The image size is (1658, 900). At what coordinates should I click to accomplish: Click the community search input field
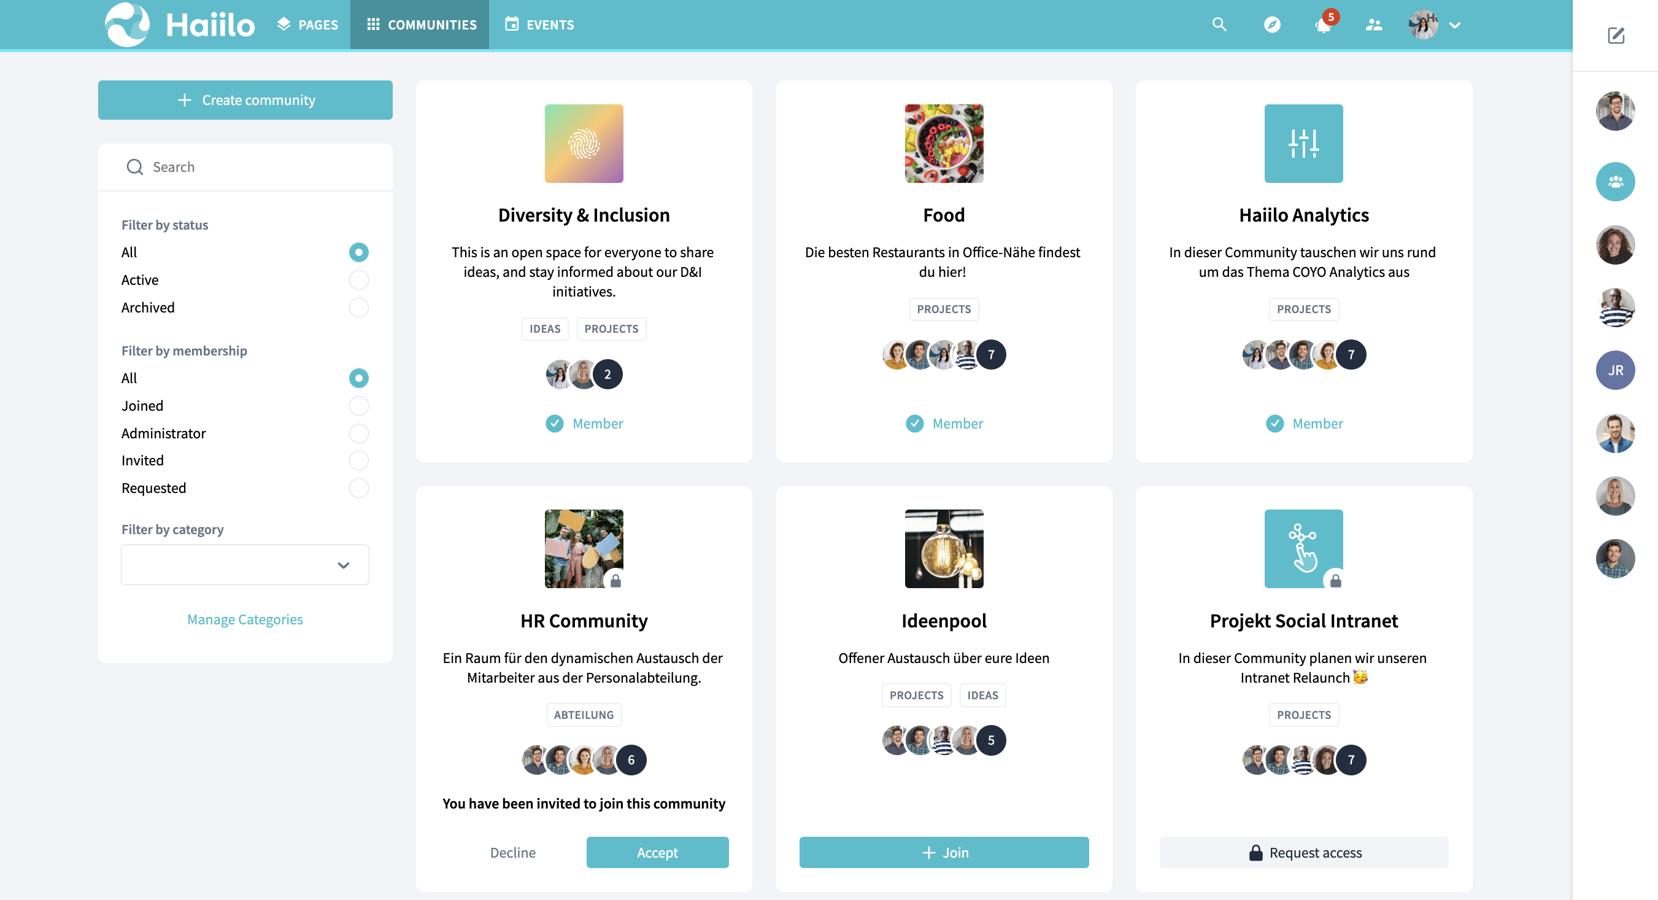point(245,168)
